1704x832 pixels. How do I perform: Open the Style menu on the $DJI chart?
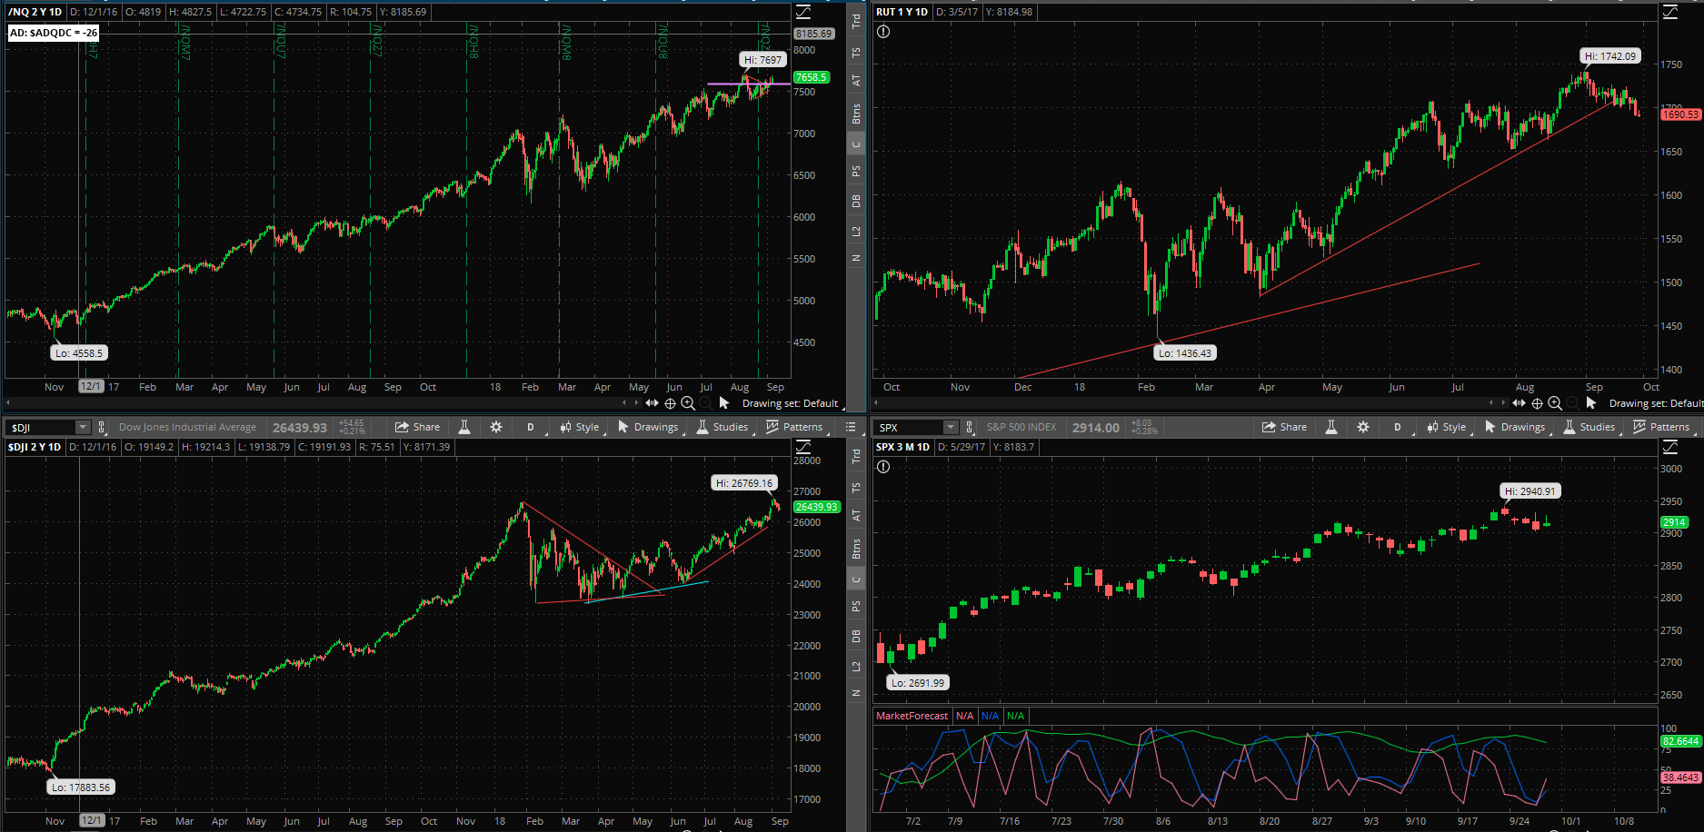580,427
